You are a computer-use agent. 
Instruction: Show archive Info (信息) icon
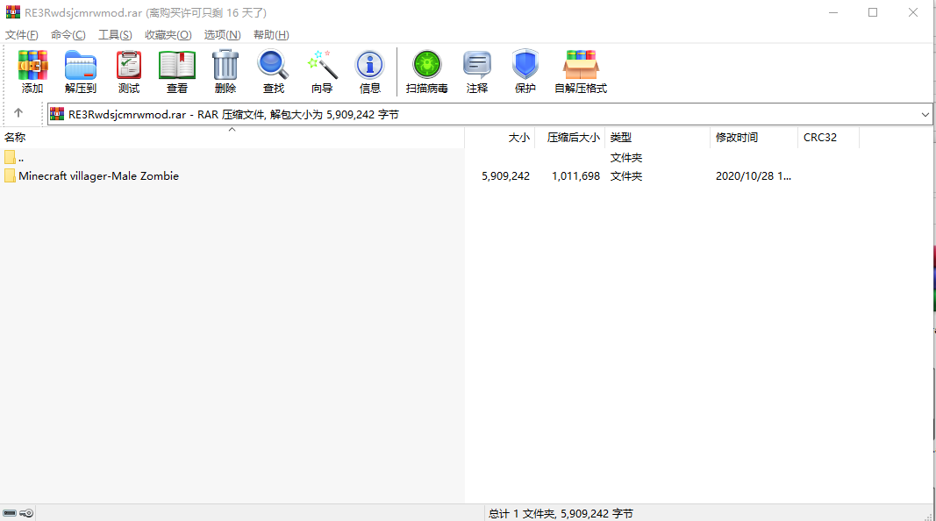click(369, 65)
